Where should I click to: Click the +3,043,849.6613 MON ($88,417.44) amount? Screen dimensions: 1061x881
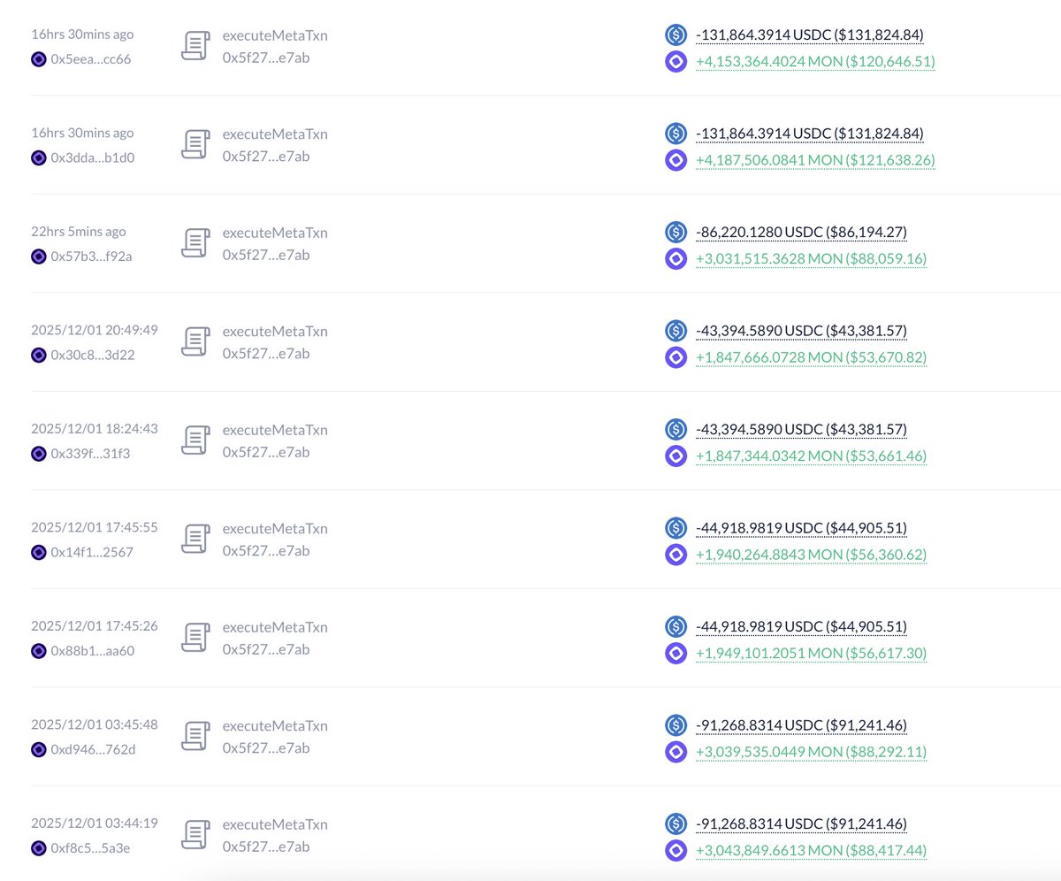(x=811, y=851)
